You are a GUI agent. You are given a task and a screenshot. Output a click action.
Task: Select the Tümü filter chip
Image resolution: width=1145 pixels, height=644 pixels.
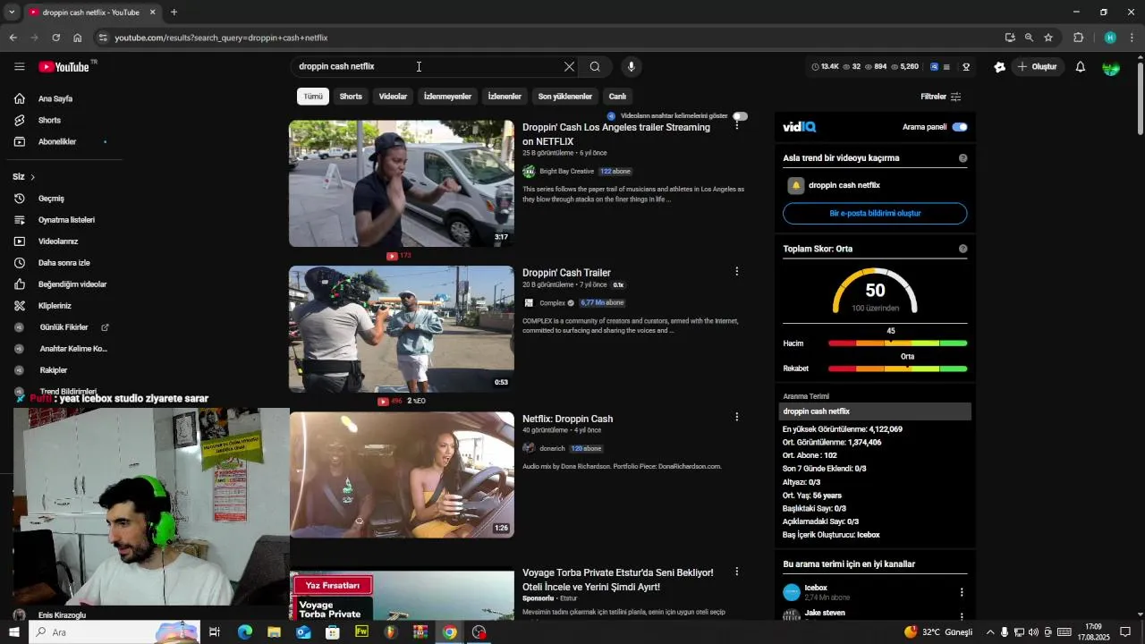click(x=313, y=97)
